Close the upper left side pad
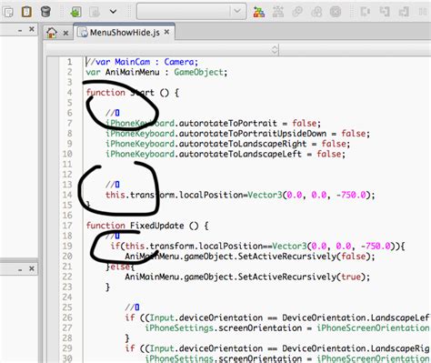Screen dimensions: 431x363 pos(32,29)
